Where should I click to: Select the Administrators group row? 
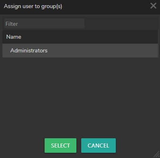80,50
